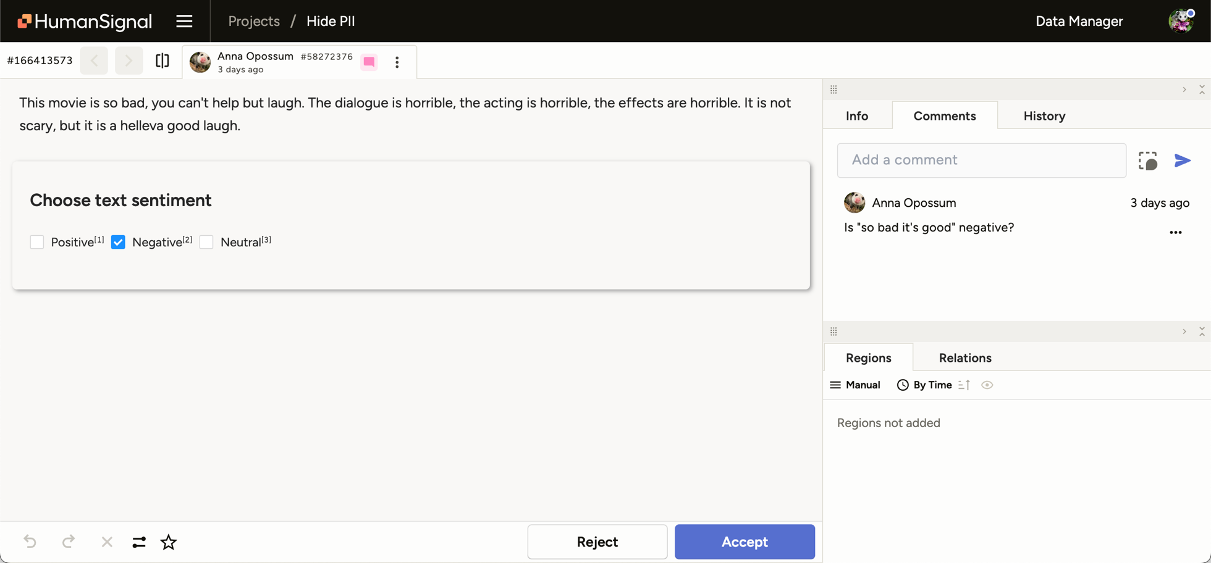This screenshot has width=1211, height=563.
Task: Check the Positive sentiment checkbox
Action: (37, 242)
